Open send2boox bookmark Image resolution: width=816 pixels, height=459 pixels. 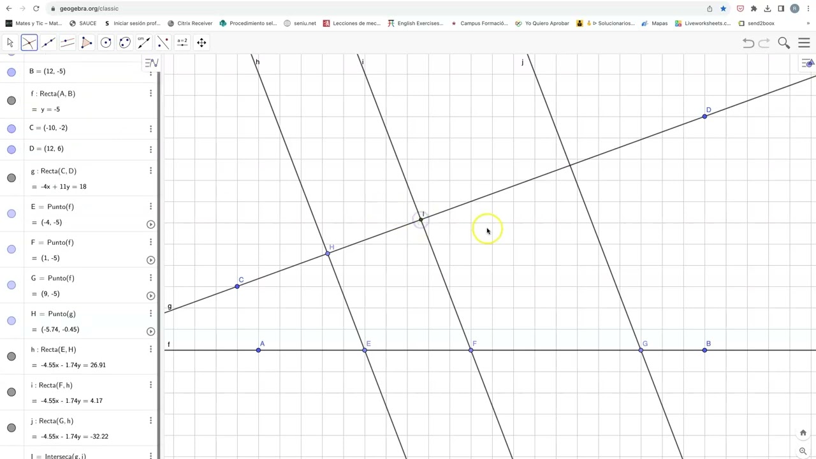pyautogui.click(x=756, y=23)
